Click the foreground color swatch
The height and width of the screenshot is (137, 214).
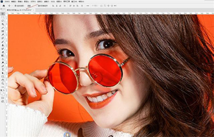tap(2, 93)
